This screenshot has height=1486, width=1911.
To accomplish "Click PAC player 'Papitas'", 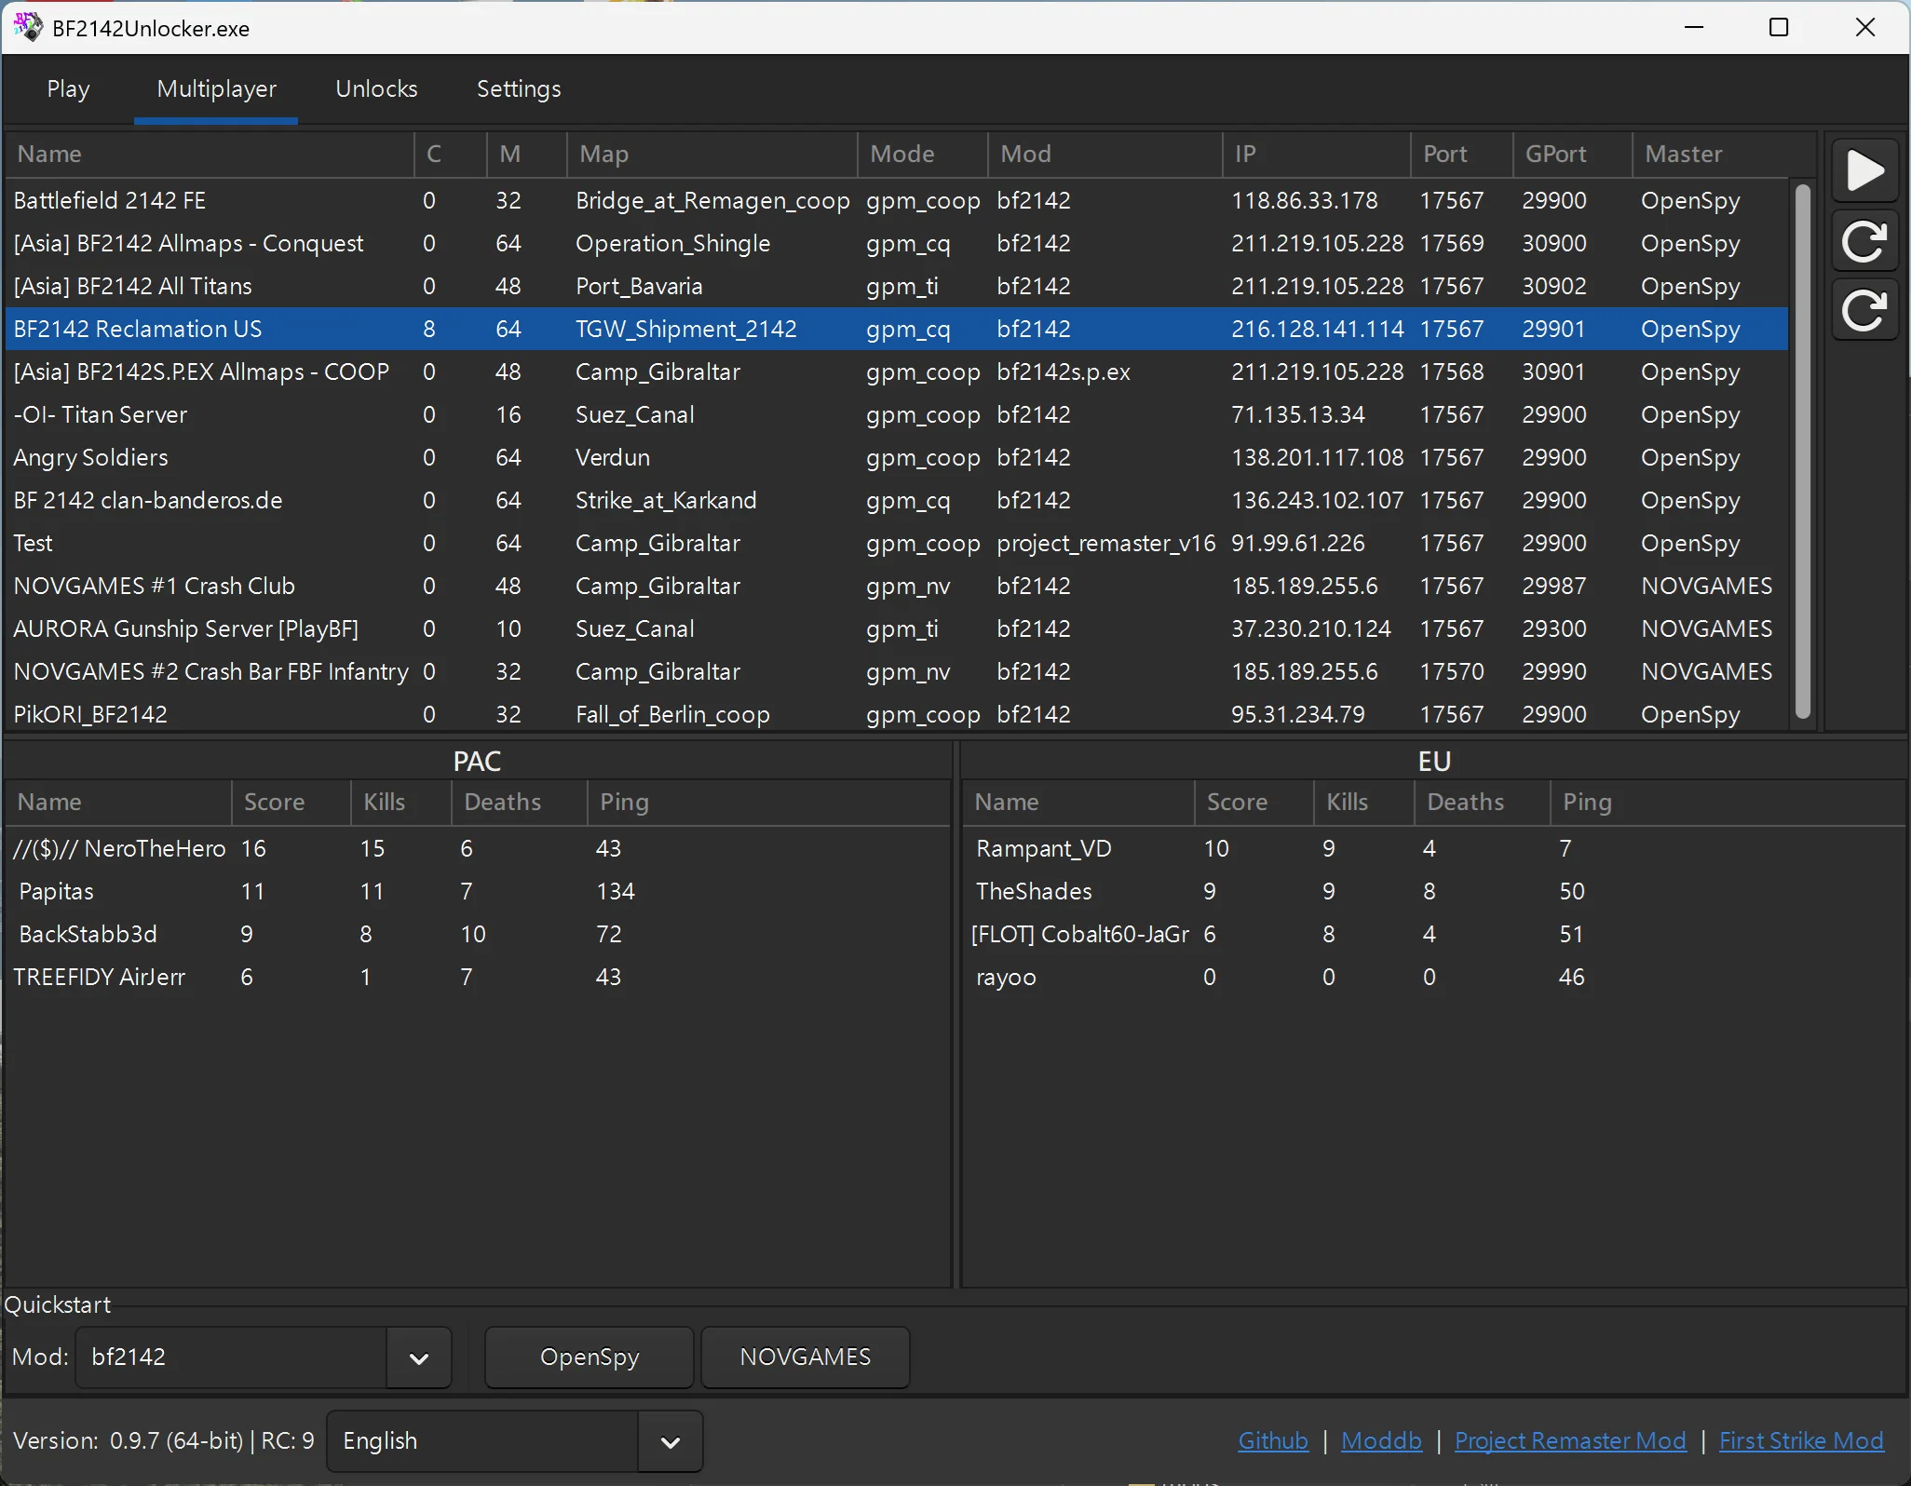I will pos(477,891).
